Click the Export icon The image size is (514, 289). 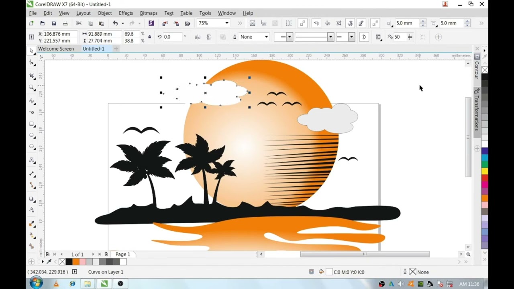pyautogui.click(x=176, y=23)
